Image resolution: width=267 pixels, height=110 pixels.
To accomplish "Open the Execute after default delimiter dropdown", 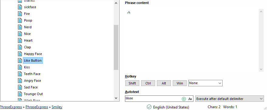I will [x=229, y=99].
